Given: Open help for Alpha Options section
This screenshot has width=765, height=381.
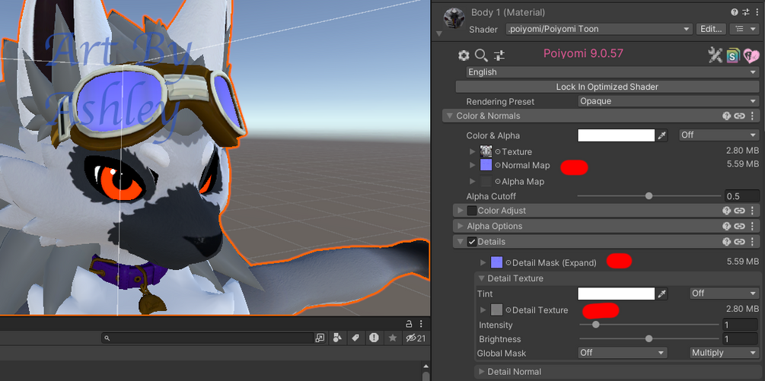Looking at the screenshot, I should [x=726, y=226].
